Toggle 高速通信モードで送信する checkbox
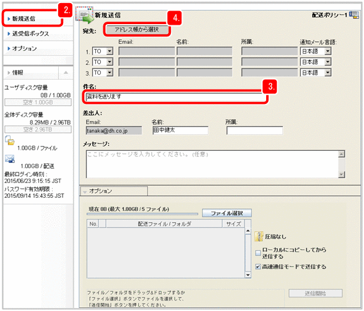 point(258,266)
